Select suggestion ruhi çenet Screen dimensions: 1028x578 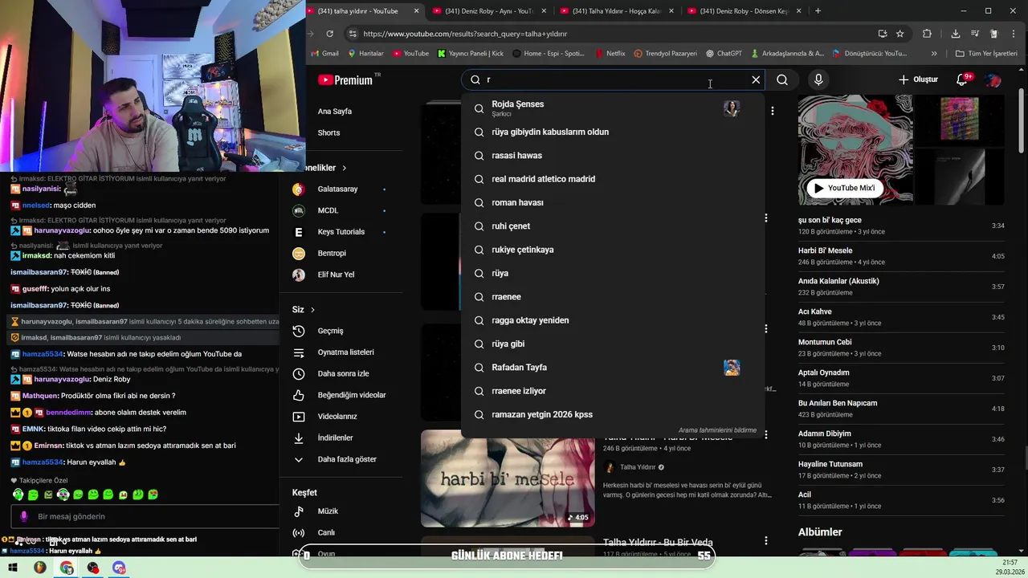click(511, 226)
